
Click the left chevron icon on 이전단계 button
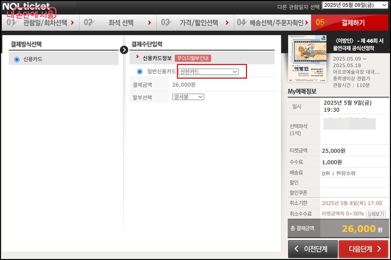click(297, 249)
